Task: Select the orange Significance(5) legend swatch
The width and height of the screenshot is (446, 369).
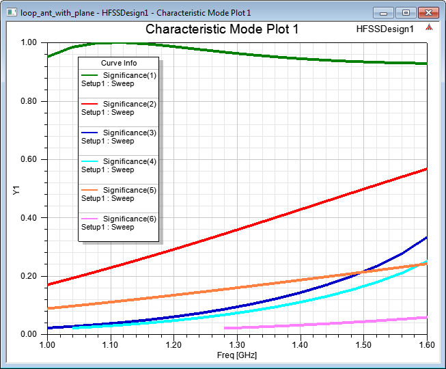Action: (x=90, y=190)
